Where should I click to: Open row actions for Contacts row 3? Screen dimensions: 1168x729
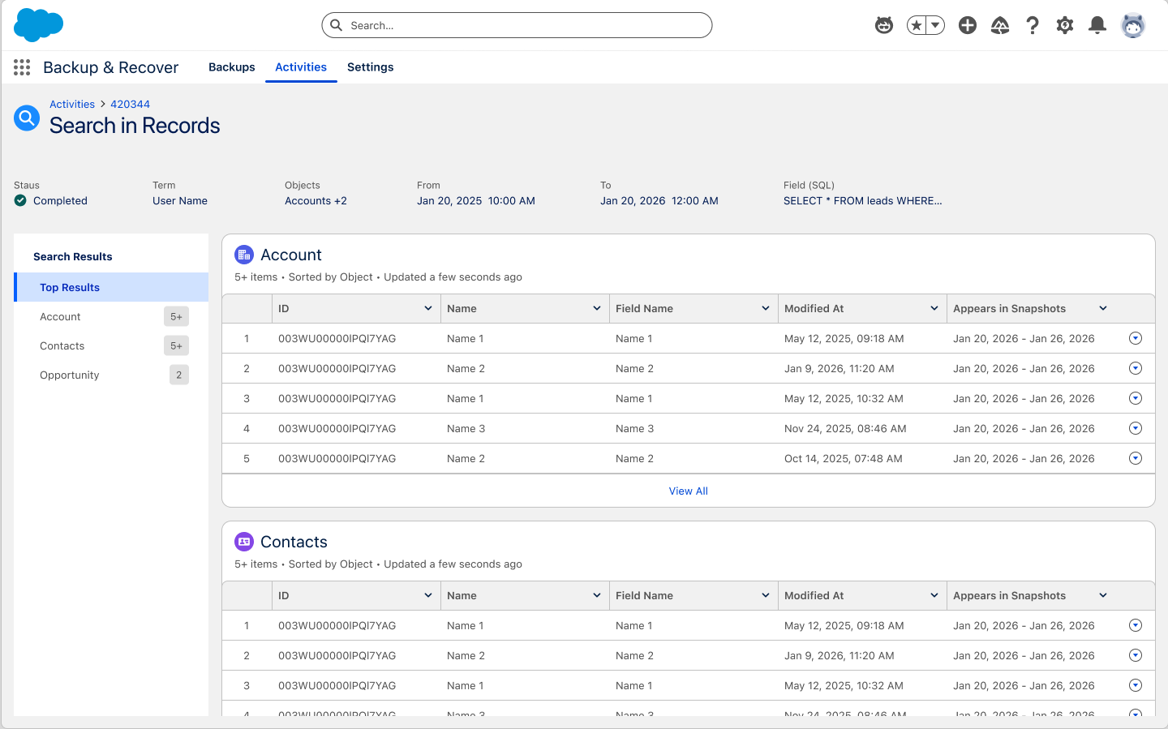[x=1136, y=685]
